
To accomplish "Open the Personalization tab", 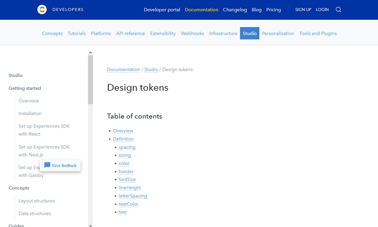I will coord(278,33).
